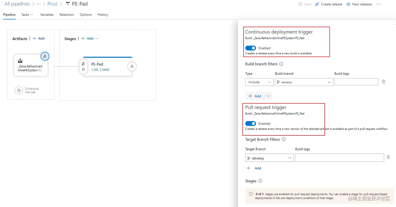Click the Add label in the Artifacts section
This screenshot has width=396, height=207.
[41, 38]
